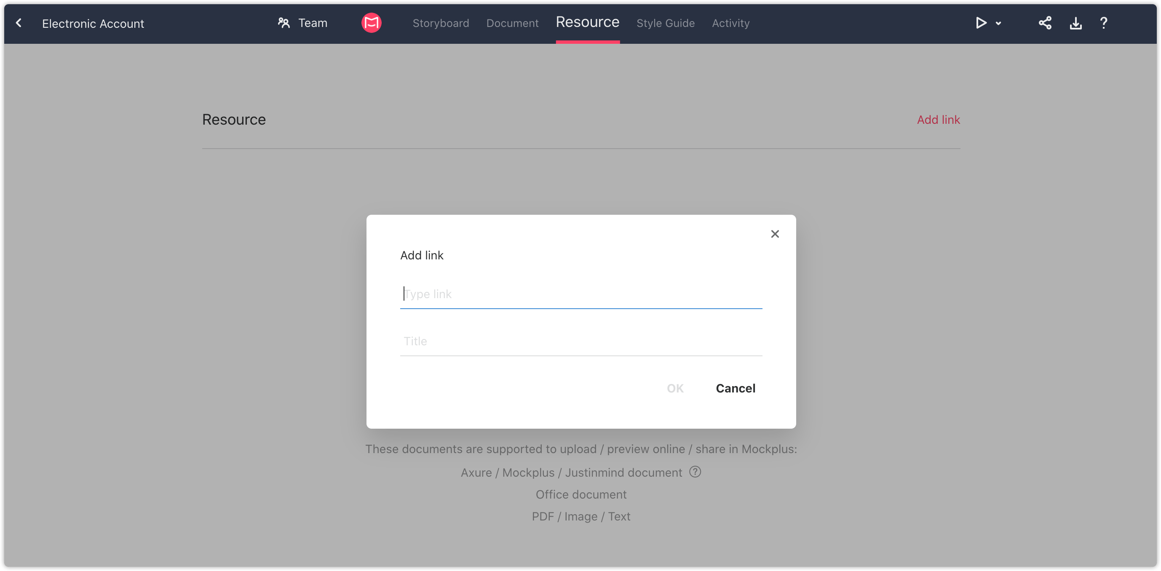This screenshot has height=571, width=1161.
Task: Go back using the back arrow
Action: coord(19,23)
